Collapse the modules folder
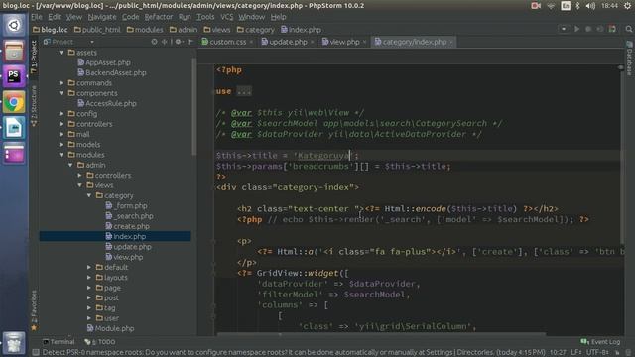 click(x=62, y=155)
